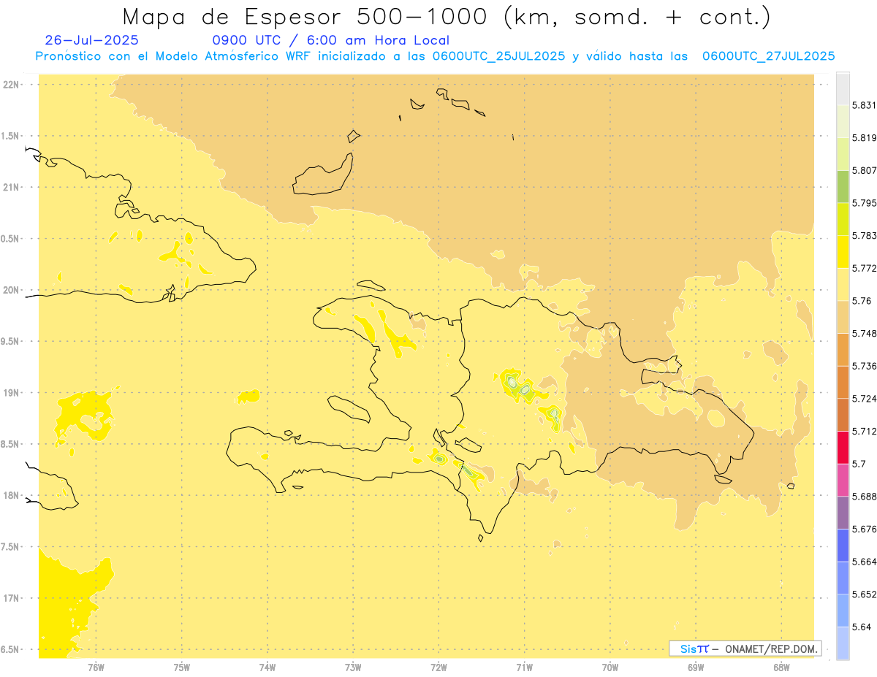
Task: Click the legend value "5.783"
Action: pos(864,235)
